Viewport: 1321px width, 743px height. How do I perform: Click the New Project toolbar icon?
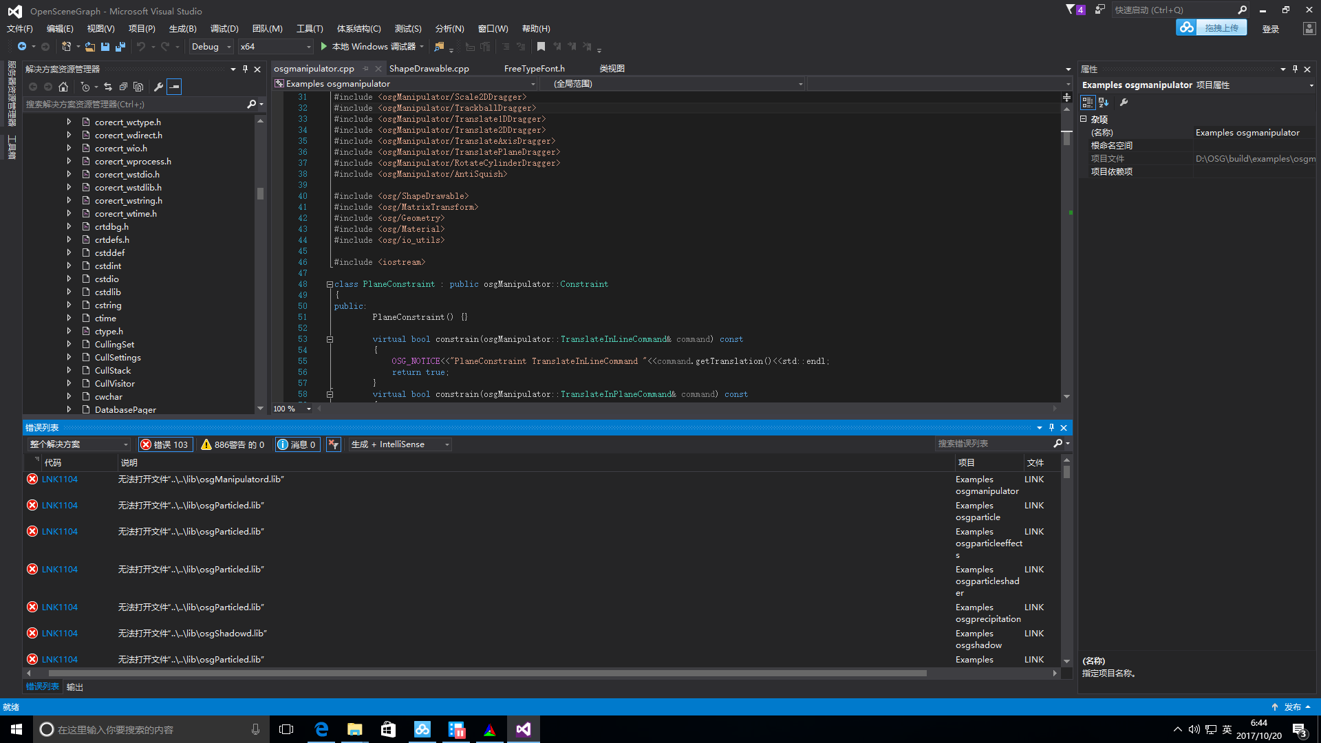66,46
